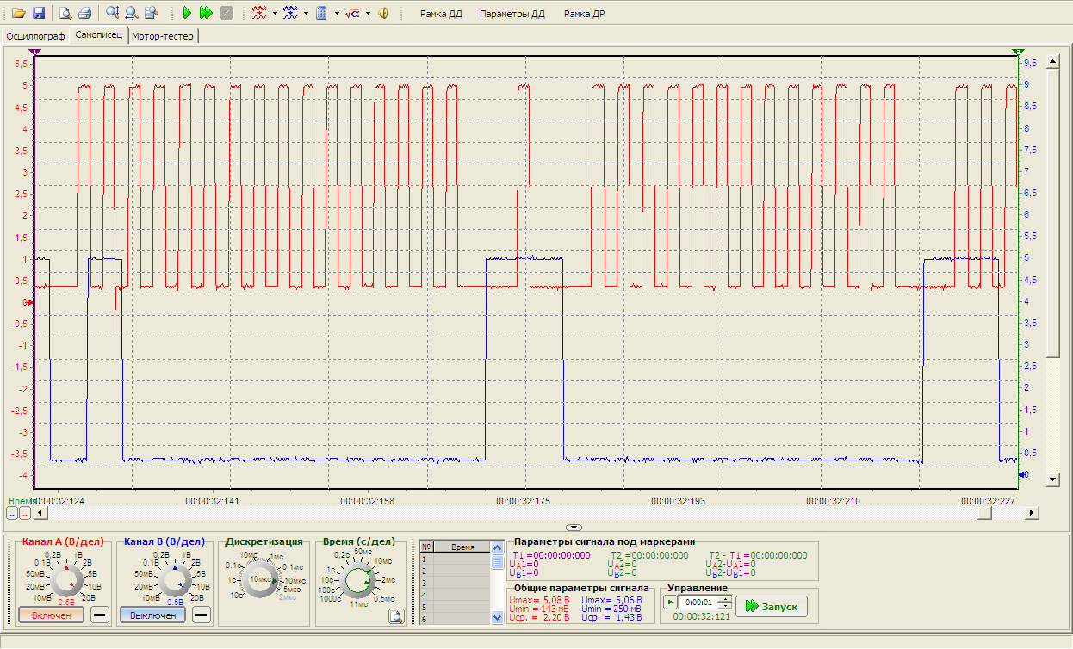
Task: Toggle channel B with the Выключен button
Action: 152,615
